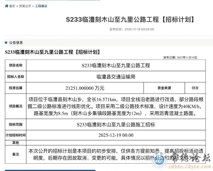Image resolution: width=213 pixels, height=171 pixels.
Task: Open 工程建设 breadcrumb link
Action: 41,6
